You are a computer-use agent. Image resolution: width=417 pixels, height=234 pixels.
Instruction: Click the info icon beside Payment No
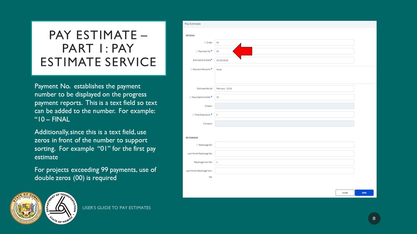[197, 51]
